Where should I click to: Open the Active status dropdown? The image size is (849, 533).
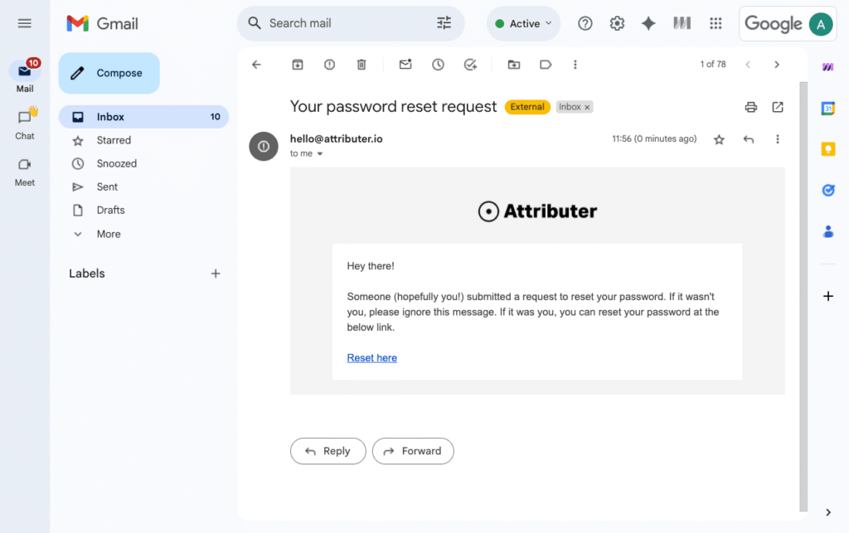(524, 23)
